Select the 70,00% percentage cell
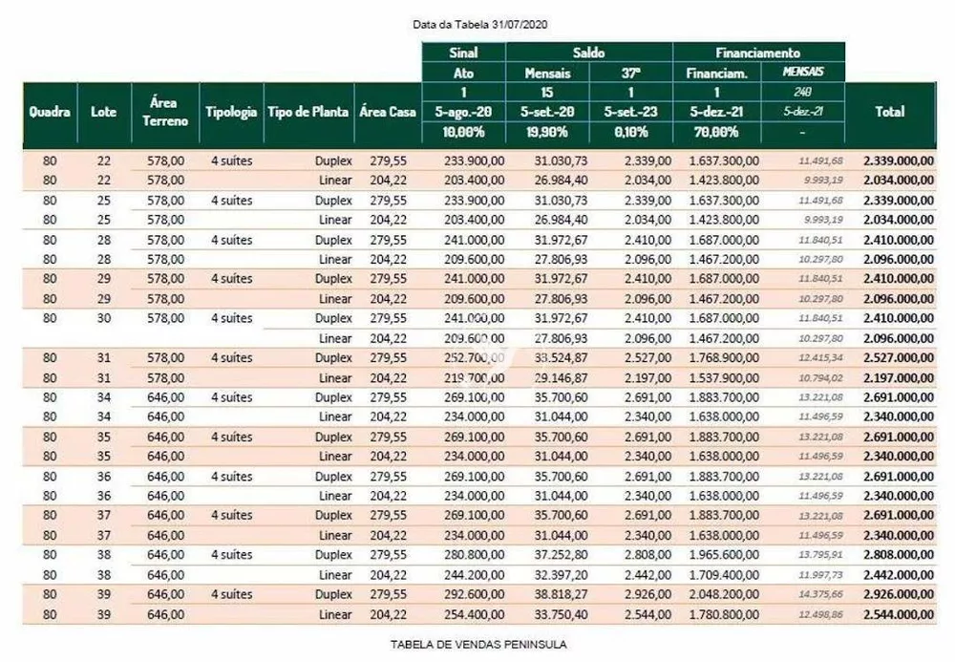Viewport: 955px width, 662px height. click(x=716, y=132)
